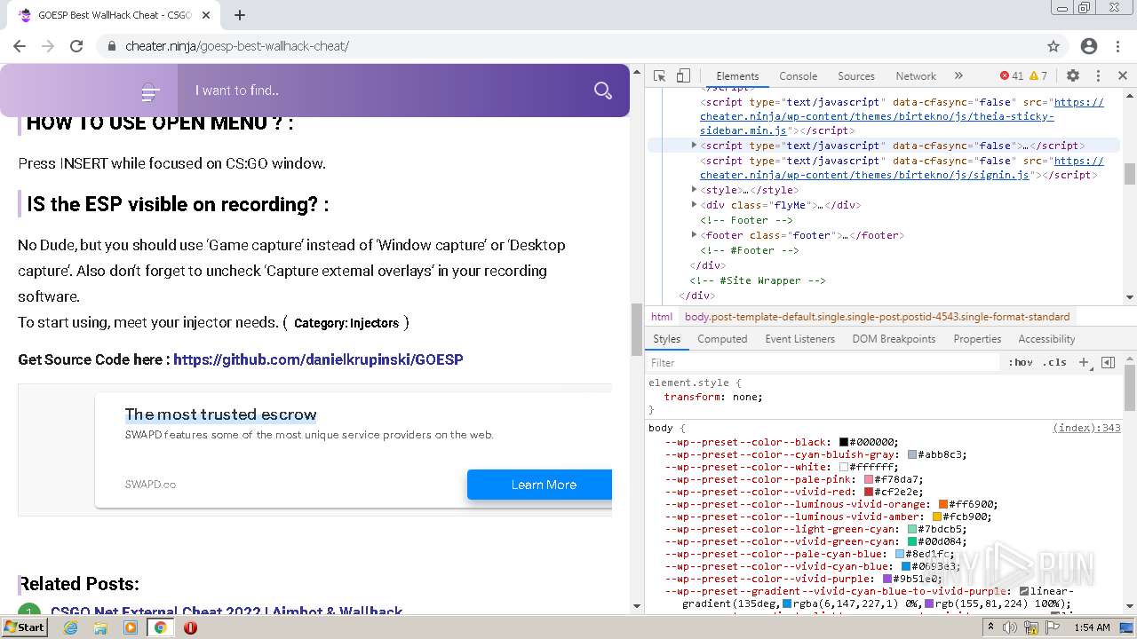Click the search magnifier icon on site
Viewport: 1137px width, 639px height.
(x=603, y=91)
